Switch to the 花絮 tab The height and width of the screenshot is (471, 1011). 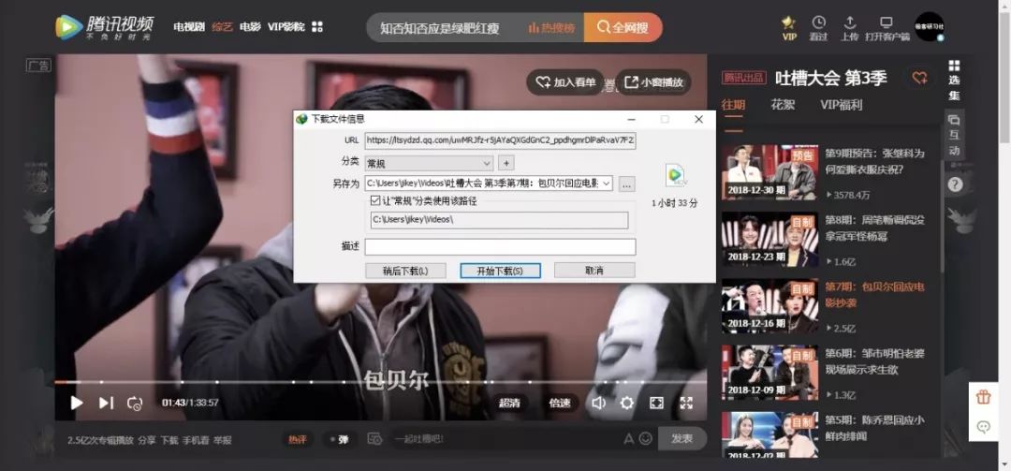pyautogui.click(x=782, y=105)
